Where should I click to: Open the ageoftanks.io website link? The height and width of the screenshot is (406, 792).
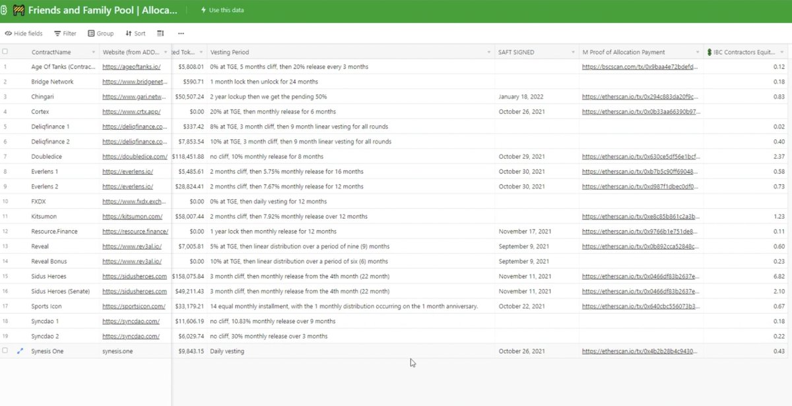pyautogui.click(x=133, y=67)
